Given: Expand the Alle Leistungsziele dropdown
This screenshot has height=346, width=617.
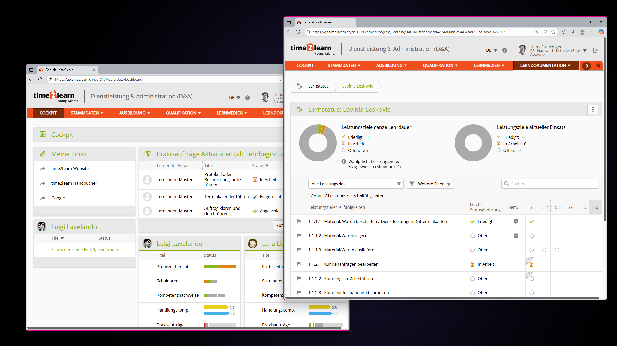Looking at the screenshot, I should point(356,184).
